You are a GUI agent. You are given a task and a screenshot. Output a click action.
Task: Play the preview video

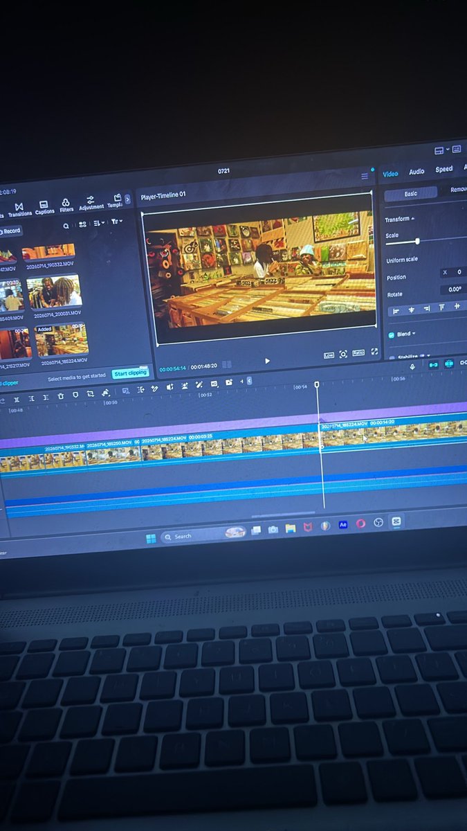click(x=267, y=361)
